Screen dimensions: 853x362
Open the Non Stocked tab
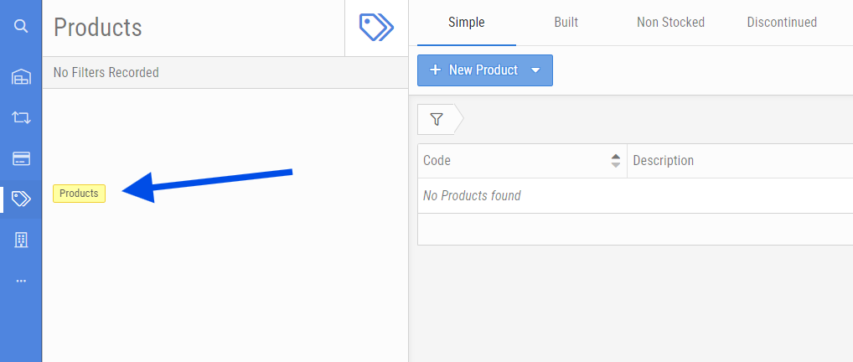click(x=670, y=23)
